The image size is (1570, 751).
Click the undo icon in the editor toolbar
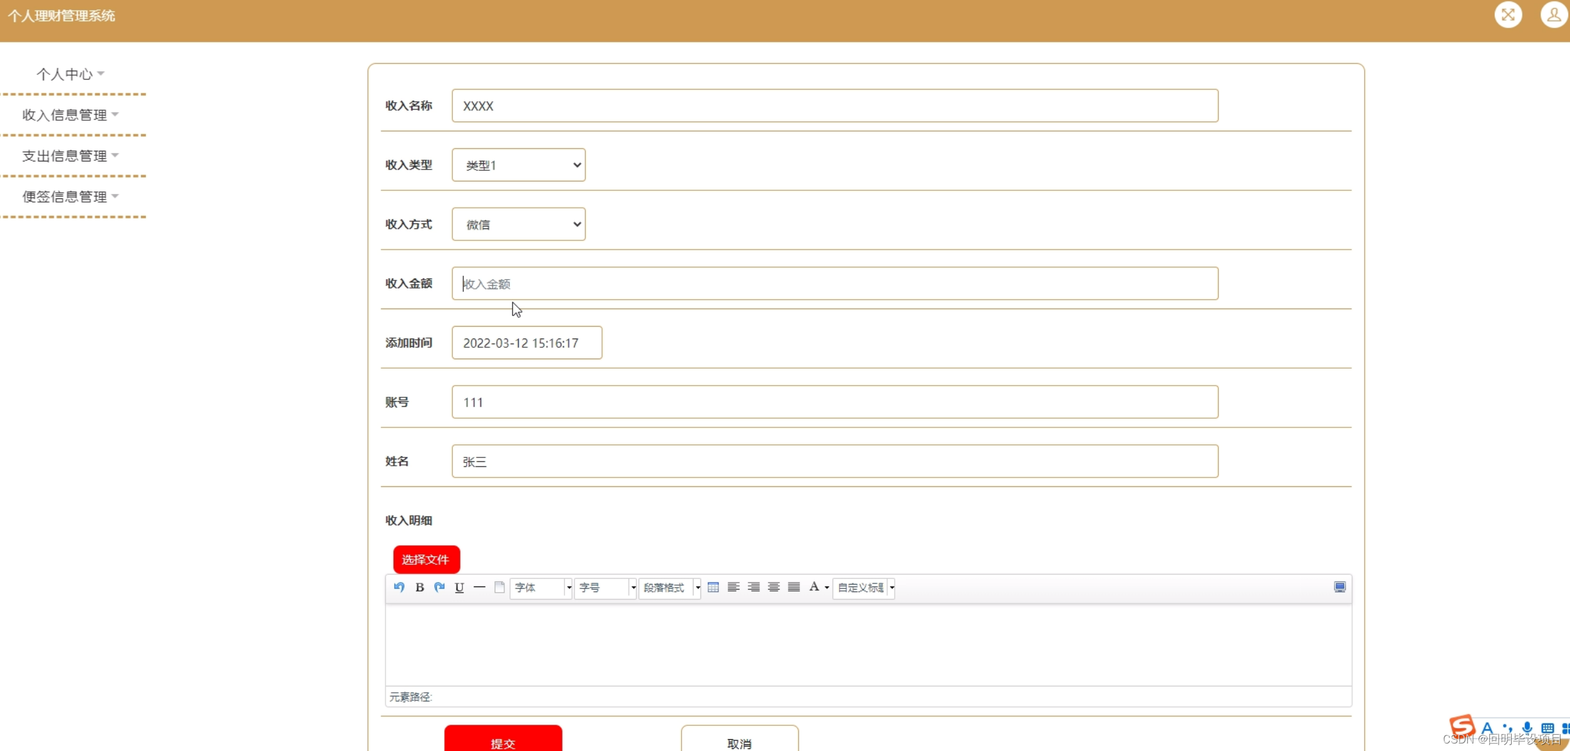[x=399, y=587]
